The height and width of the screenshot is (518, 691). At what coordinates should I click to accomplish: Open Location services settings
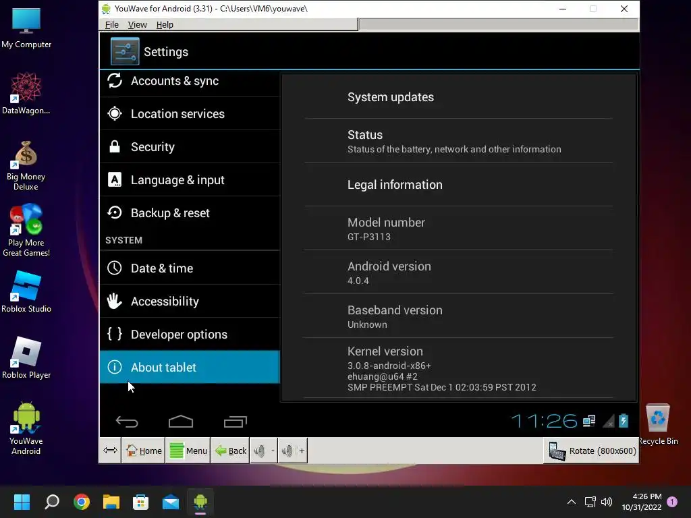click(190, 113)
